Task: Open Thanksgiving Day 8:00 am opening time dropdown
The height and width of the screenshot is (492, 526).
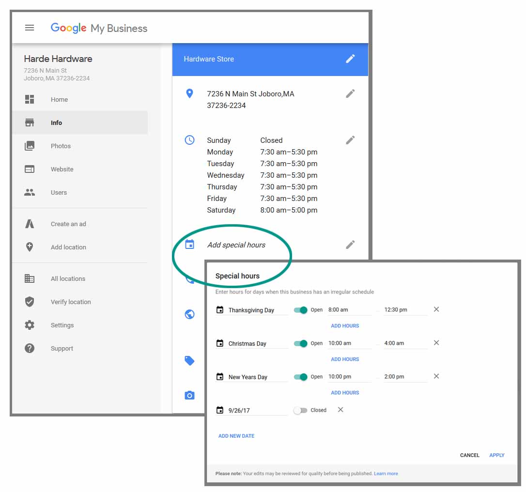Action: coord(350,310)
